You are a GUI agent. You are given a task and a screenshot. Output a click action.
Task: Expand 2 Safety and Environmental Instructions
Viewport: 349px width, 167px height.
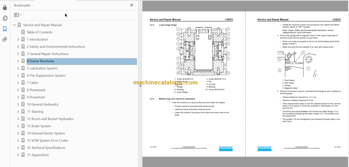18,47
